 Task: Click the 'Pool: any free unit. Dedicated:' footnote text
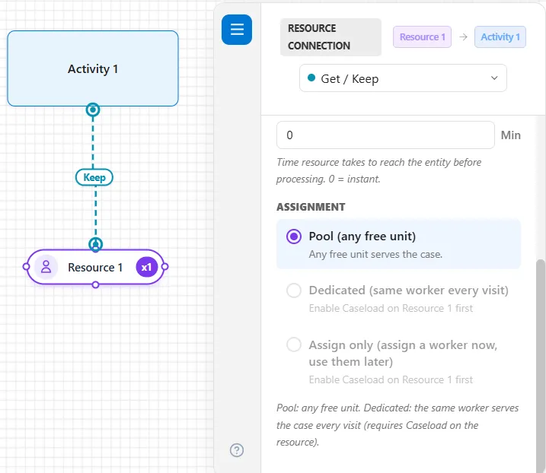coord(398,425)
